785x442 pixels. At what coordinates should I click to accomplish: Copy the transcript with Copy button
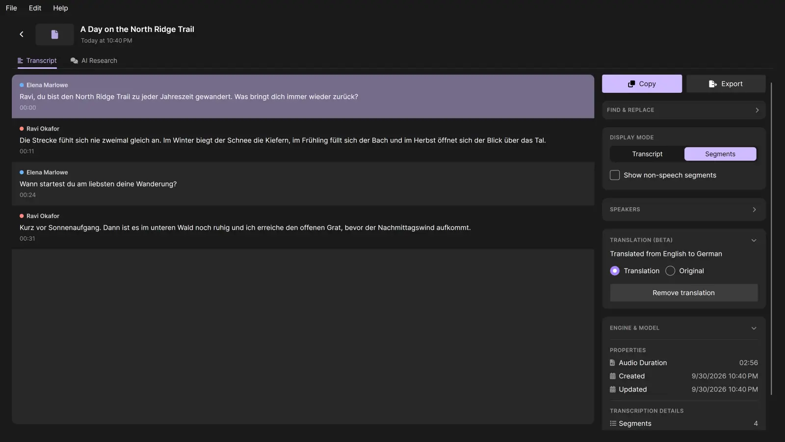[642, 84]
